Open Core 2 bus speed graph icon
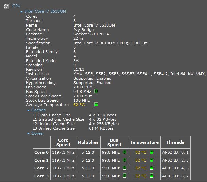The image size is (207, 182). point(125,168)
